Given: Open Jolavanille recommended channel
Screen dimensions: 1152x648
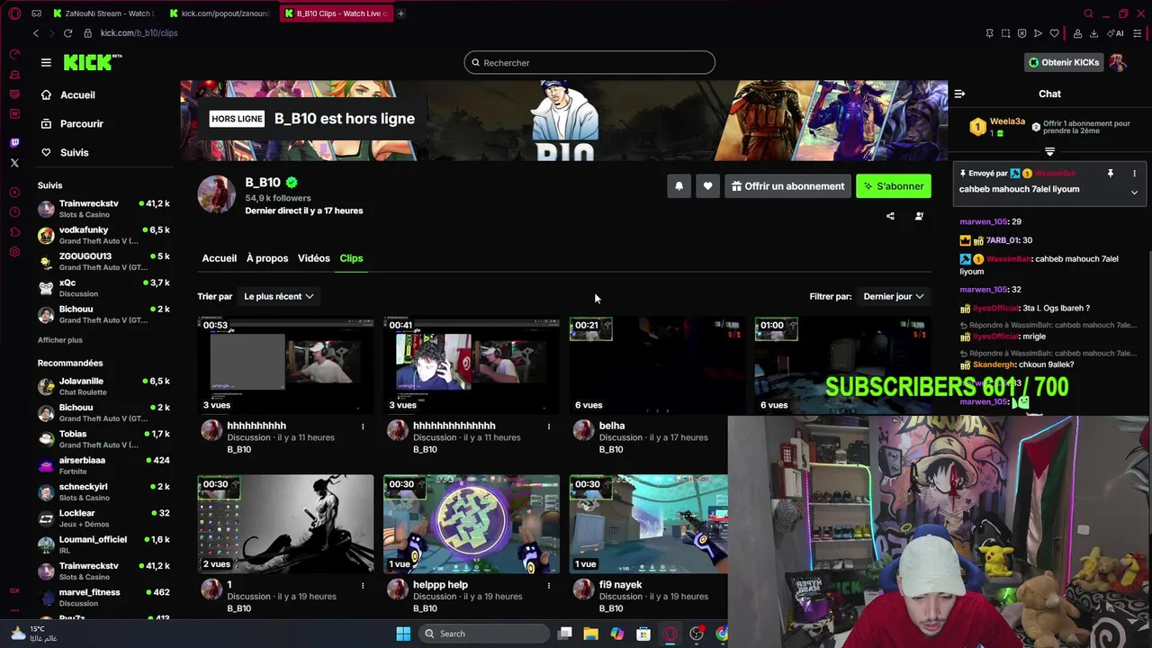Looking at the screenshot, I should (103, 386).
